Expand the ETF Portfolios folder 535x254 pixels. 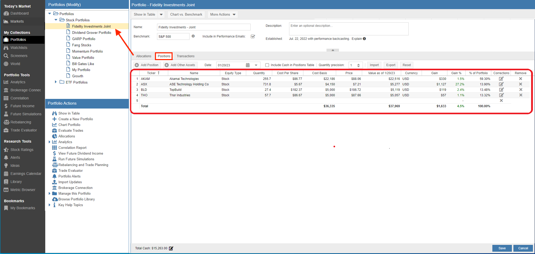(x=56, y=82)
